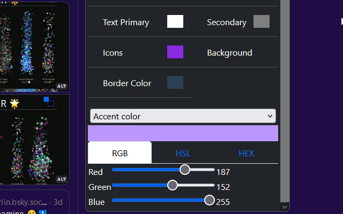Open the Accent color dropdown
Image resolution: width=343 pixels, height=214 pixels.
click(183, 116)
